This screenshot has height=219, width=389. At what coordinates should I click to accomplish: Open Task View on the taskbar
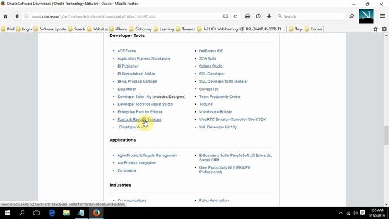pos(36,213)
